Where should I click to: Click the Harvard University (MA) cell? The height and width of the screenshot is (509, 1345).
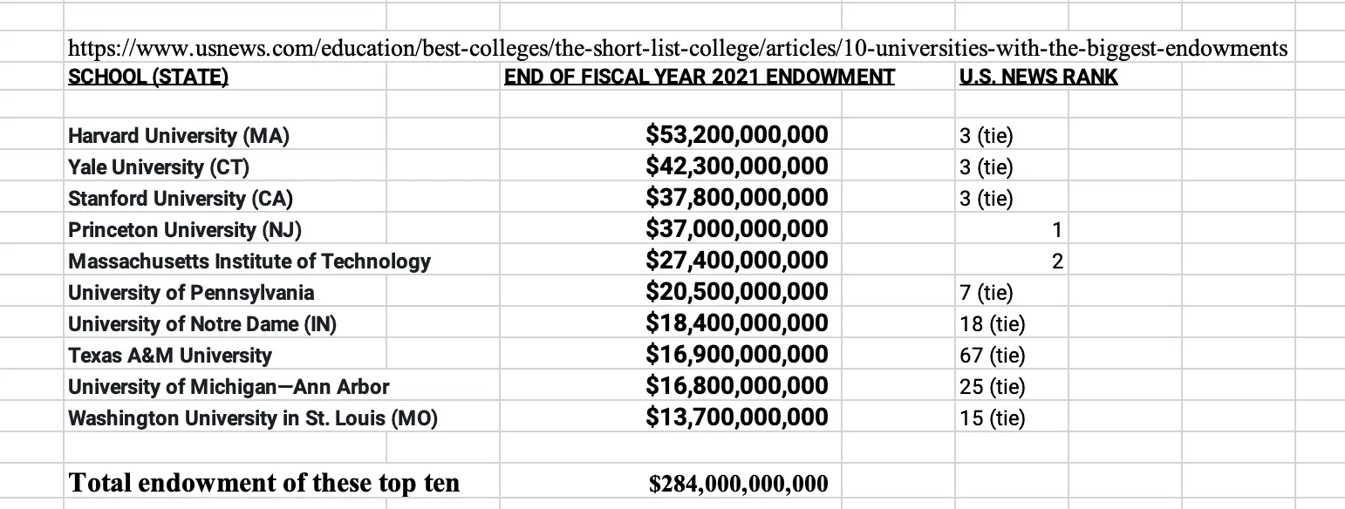click(x=179, y=136)
